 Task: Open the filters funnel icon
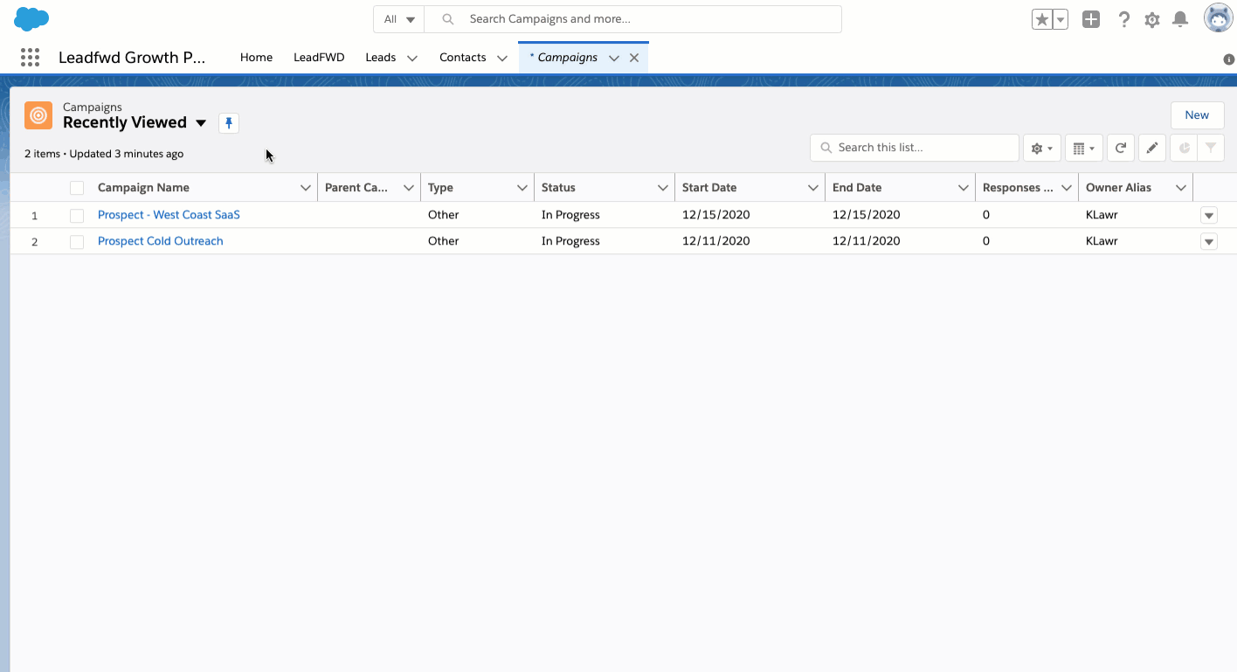coord(1211,149)
